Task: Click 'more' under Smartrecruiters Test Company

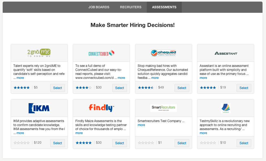Action: click(141, 125)
